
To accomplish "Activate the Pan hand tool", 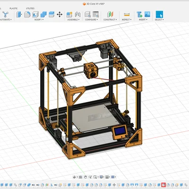I will coord(86,177).
